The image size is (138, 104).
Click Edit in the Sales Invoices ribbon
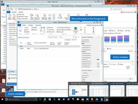26,28
